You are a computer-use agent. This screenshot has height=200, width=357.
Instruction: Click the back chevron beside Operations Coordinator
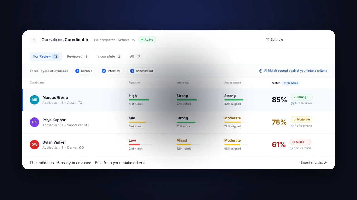point(34,39)
